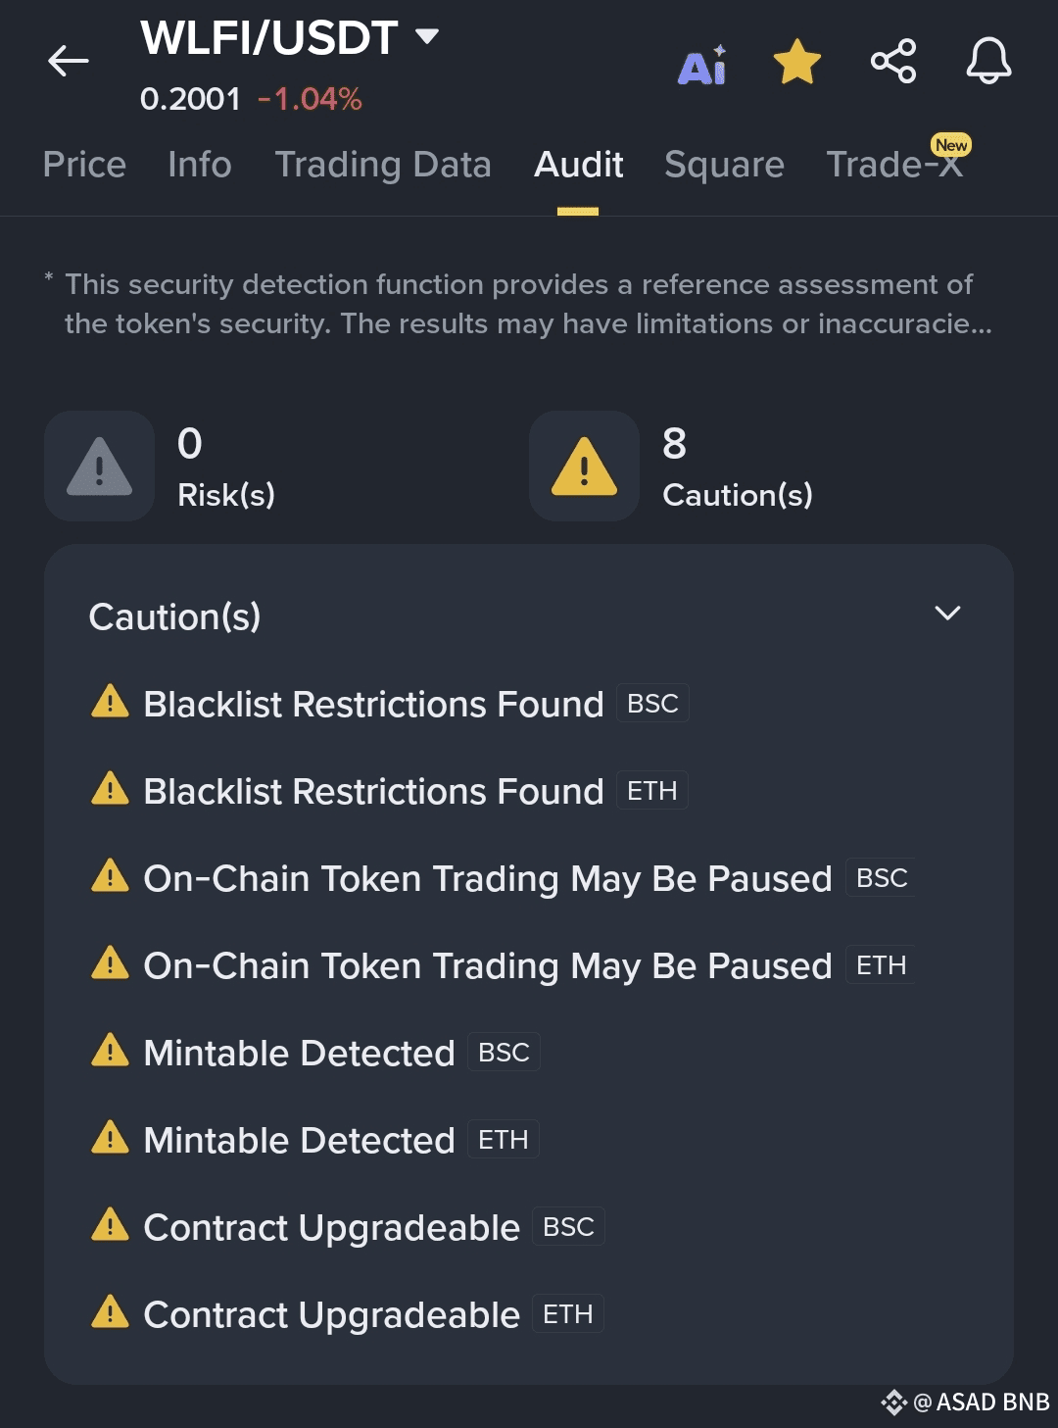Screen dimensions: 1058x1428
Task: Open the Trade-X tab
Action: pos(895,165)
